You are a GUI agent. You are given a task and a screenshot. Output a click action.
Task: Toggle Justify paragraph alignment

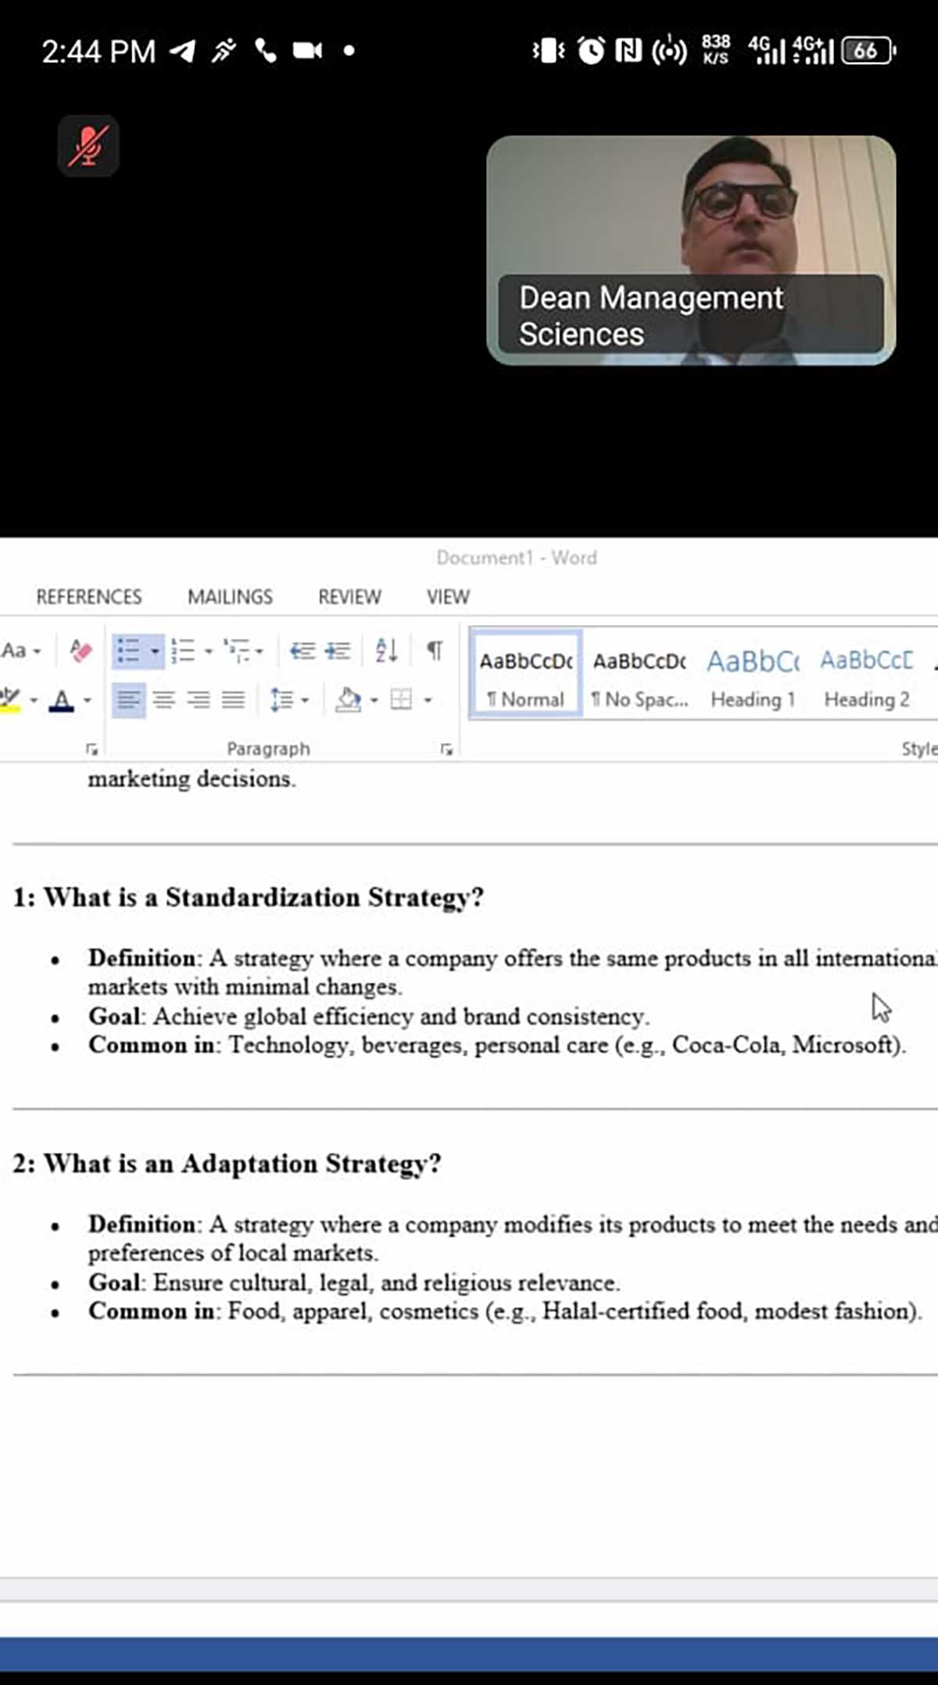pyautogui.click(x=233, y=699)
